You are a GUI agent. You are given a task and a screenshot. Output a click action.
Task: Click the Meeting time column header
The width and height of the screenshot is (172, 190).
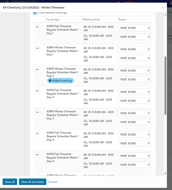(x=91, y=19)
